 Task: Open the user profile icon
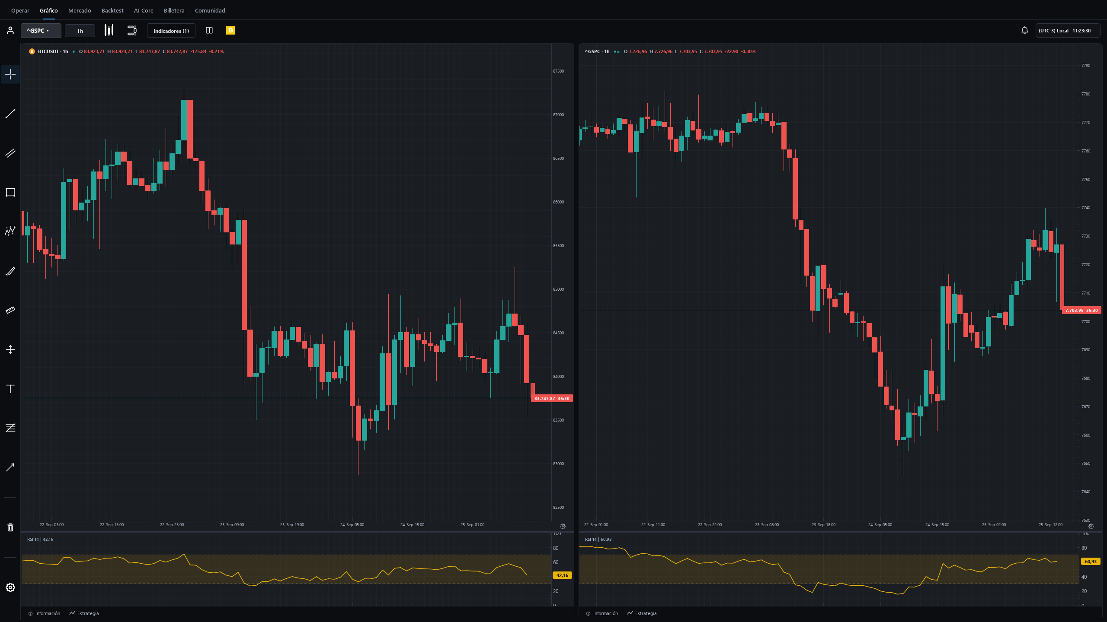(10, 30)
